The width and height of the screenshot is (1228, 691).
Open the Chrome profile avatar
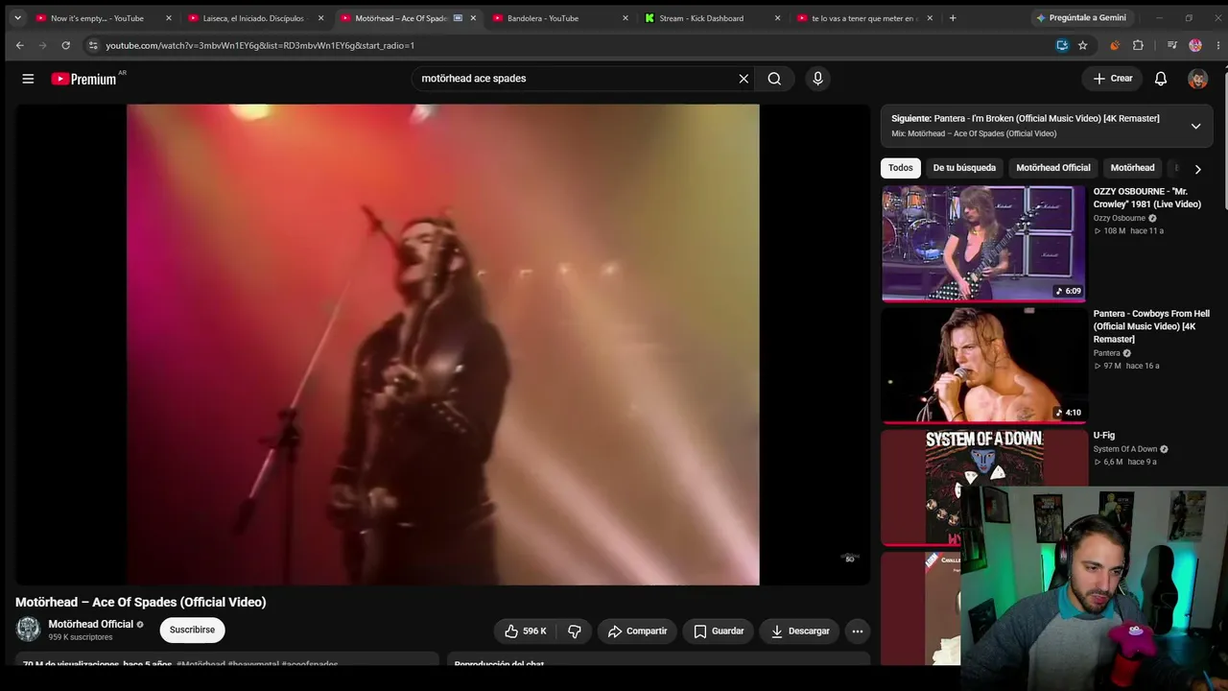(1195, 45)
